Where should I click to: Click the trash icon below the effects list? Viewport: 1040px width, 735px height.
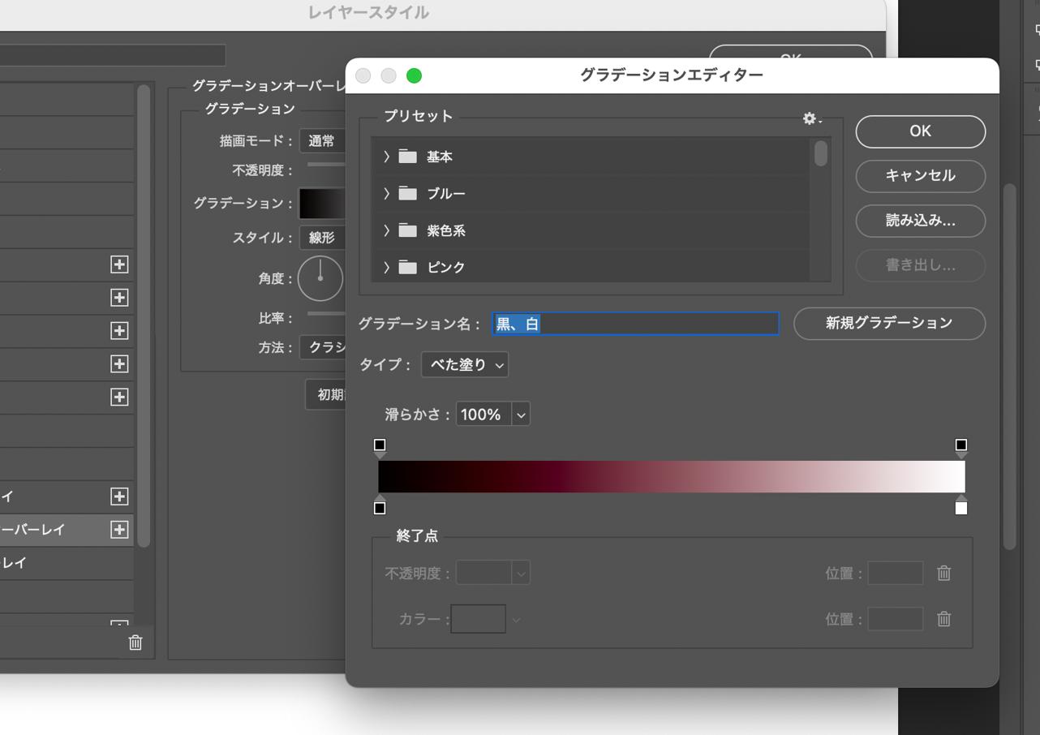tap(134, 642)
